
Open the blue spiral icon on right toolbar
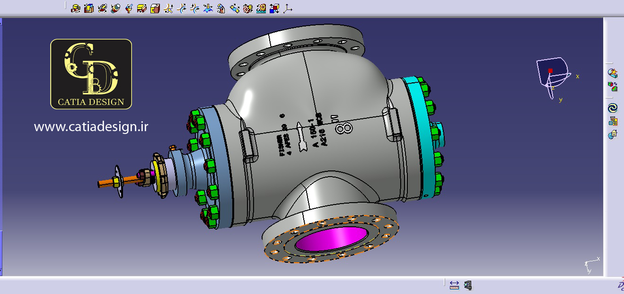[x=613, y=108]
